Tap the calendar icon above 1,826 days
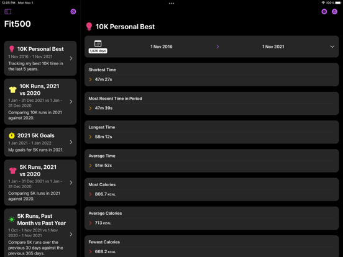This screenshot has height=257, width=343. (98, 43)
